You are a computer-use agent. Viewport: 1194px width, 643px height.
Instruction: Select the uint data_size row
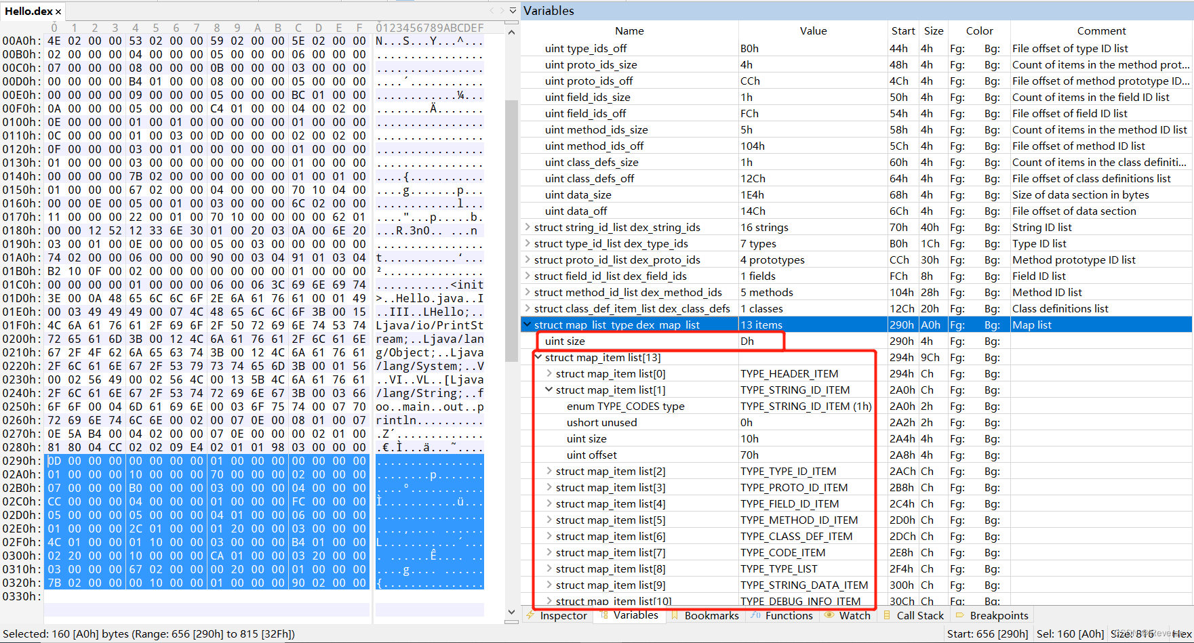pyautogui.click(x=856, y=194)
